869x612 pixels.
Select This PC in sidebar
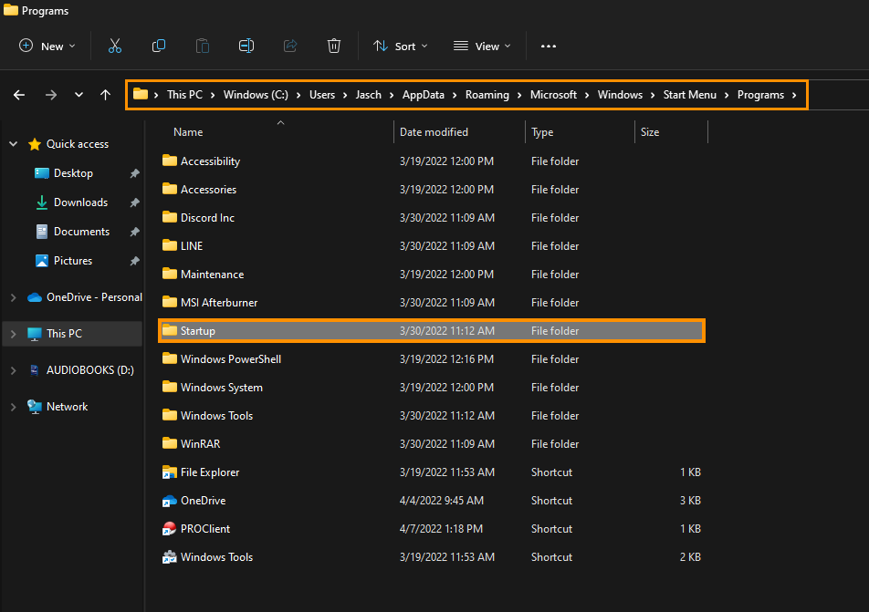[64, 334]
